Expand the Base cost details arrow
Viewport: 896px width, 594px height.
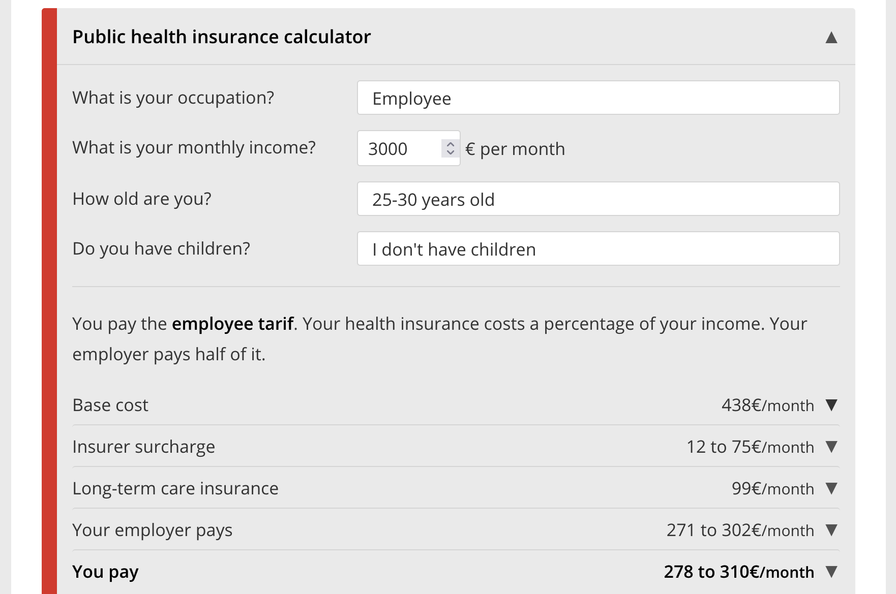click(831, 405)
